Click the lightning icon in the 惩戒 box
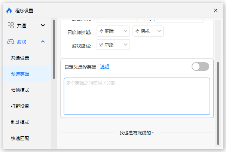 click(137, 31)
